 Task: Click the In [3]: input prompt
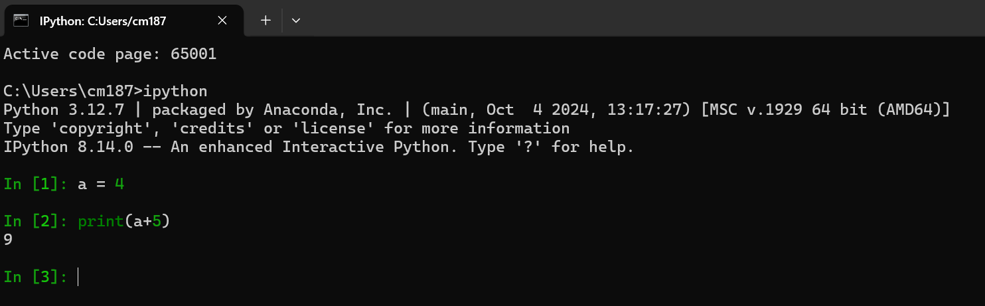(x=35, y=277)
